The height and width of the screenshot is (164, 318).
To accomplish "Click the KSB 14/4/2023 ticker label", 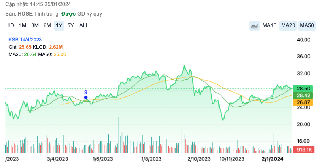I will [x=25, y=40].
